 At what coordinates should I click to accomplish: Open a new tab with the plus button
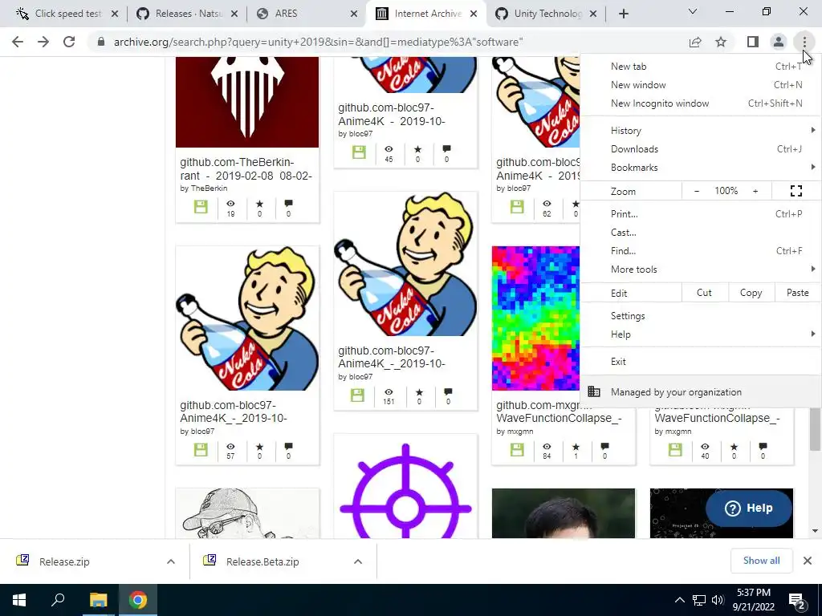coord(623,14)
